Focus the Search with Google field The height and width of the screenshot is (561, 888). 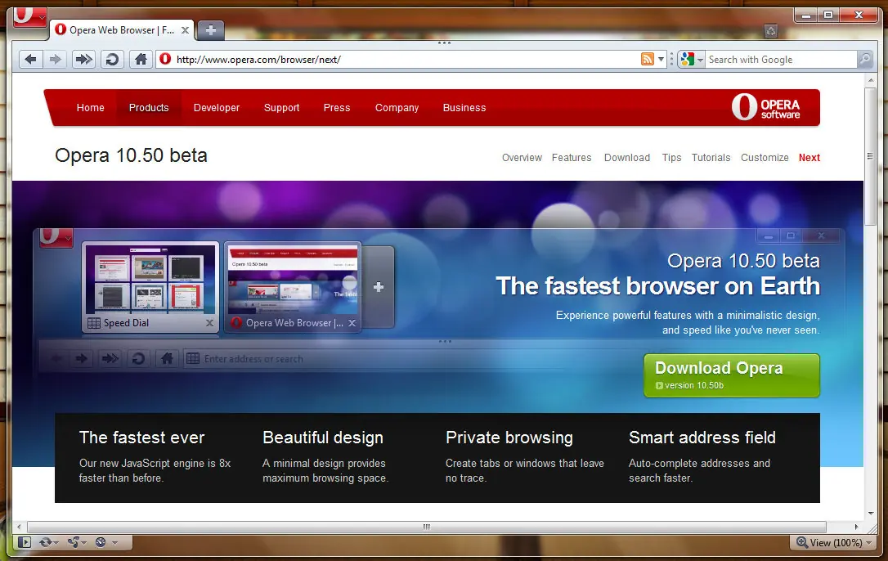782,60
